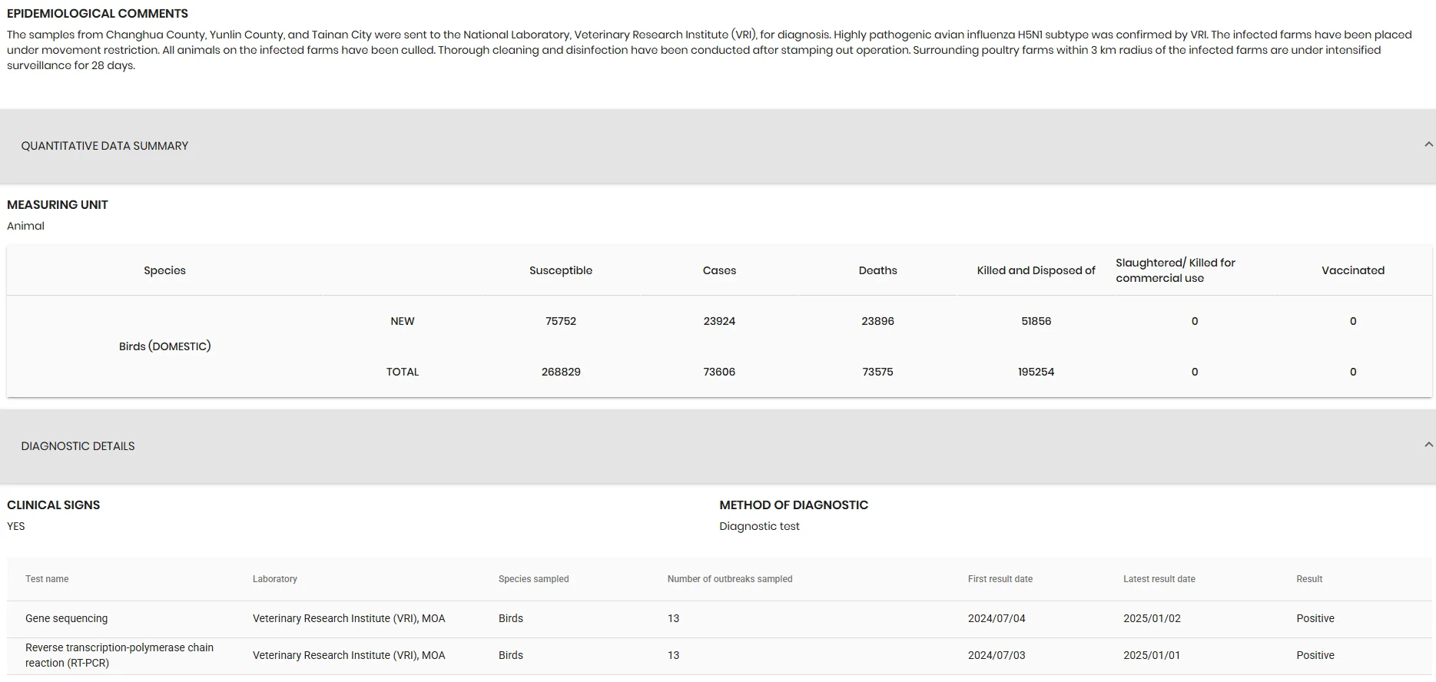1436x682 pixels.
Task: Click latest result date 2025/01/01
Action: pos(1152,655)
